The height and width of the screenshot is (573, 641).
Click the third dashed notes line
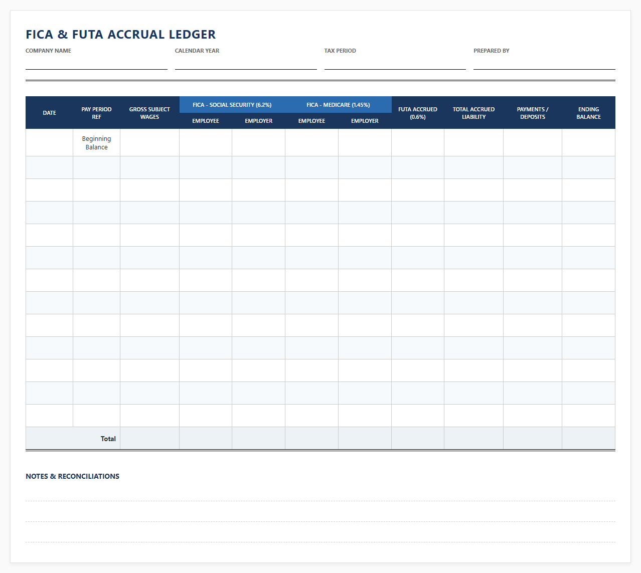(x=320, y=535)
